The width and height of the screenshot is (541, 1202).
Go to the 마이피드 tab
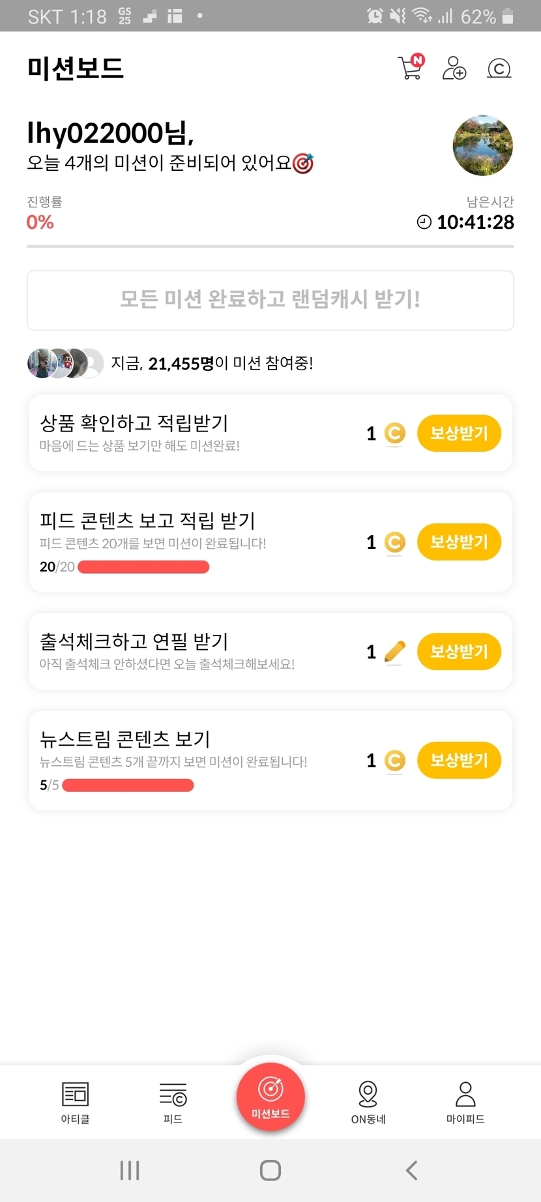(465, 1102)
